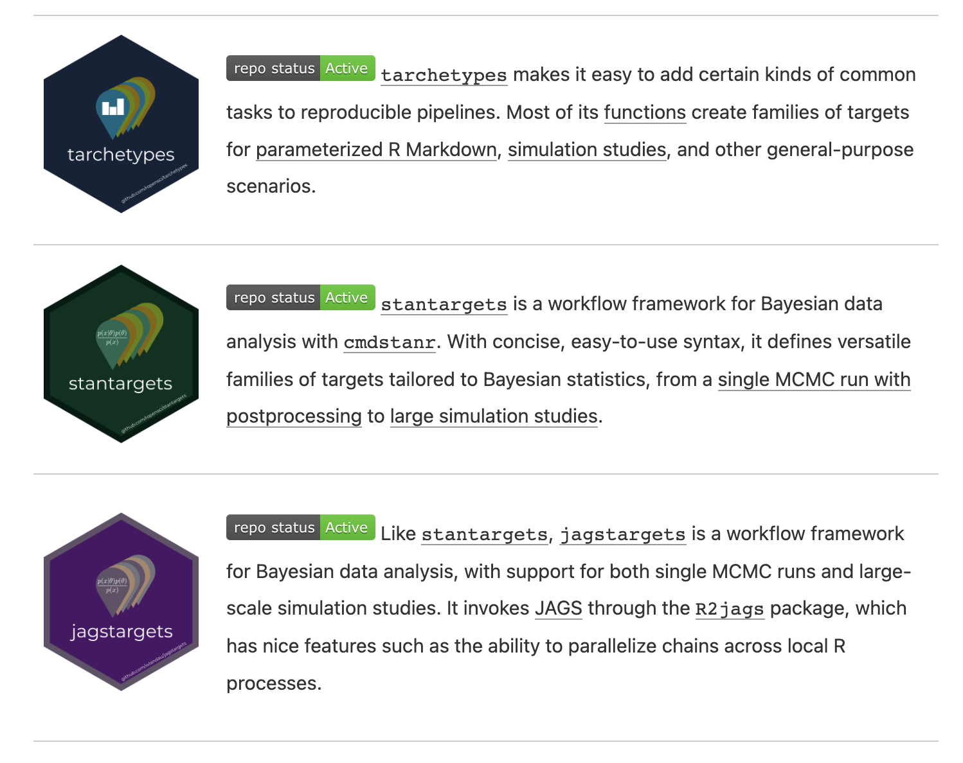
Task: Visit the simulation studies link
Action: (x=587, y=150)
